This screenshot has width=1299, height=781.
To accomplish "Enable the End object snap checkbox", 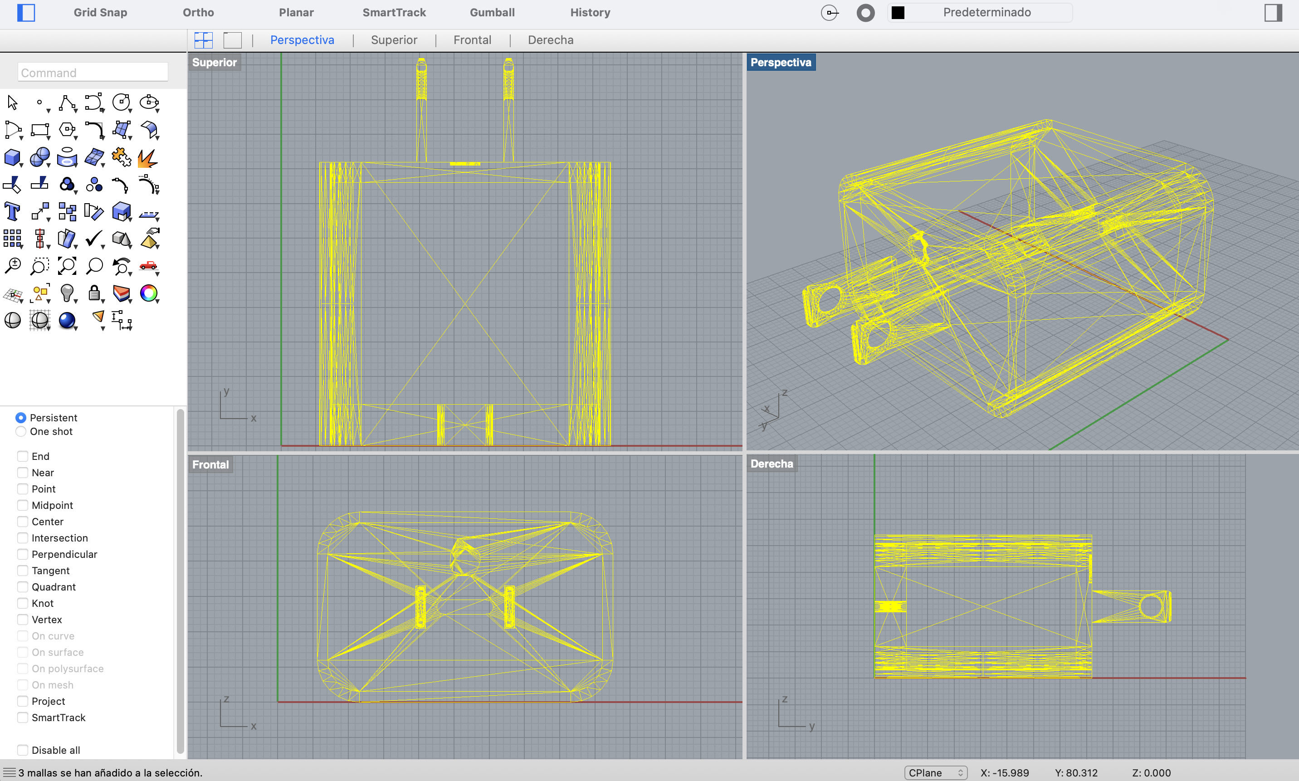I will pos(23,456).
